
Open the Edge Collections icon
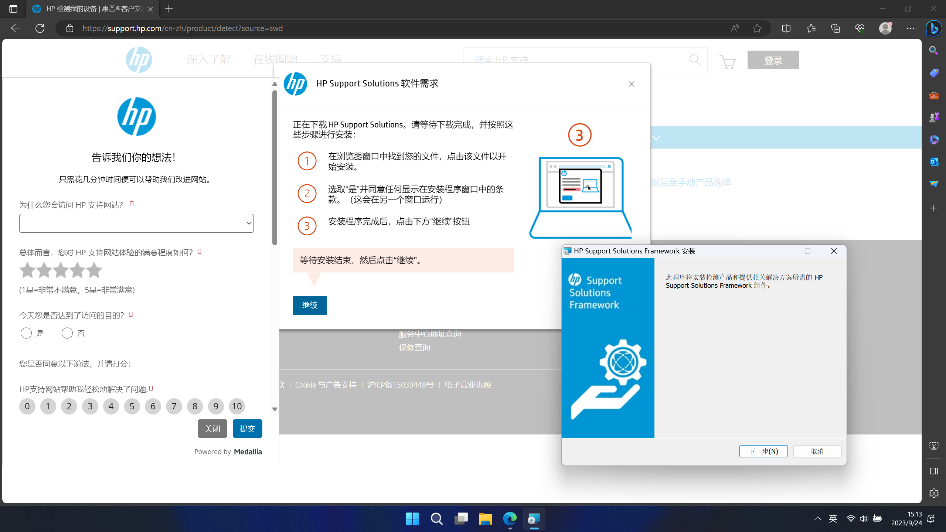(836, 28)
